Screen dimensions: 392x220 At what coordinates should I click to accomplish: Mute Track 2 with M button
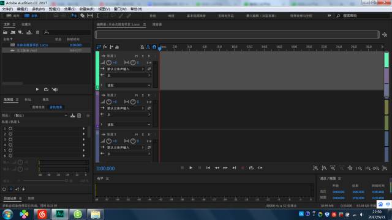137,95
